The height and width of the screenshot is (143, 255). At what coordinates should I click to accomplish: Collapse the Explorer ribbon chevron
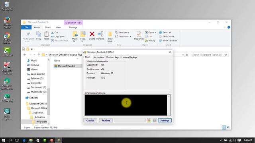225,27
